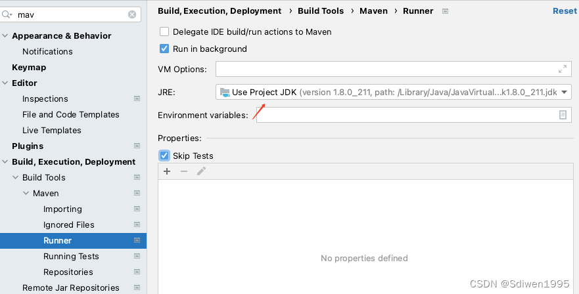Collapse the Maven tree node

pyautogui.click(x=26, y=194)
